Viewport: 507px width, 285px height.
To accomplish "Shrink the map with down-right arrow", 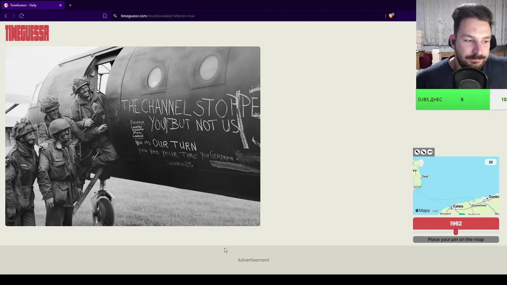I will pyautogui.click(x=423, y=152).
